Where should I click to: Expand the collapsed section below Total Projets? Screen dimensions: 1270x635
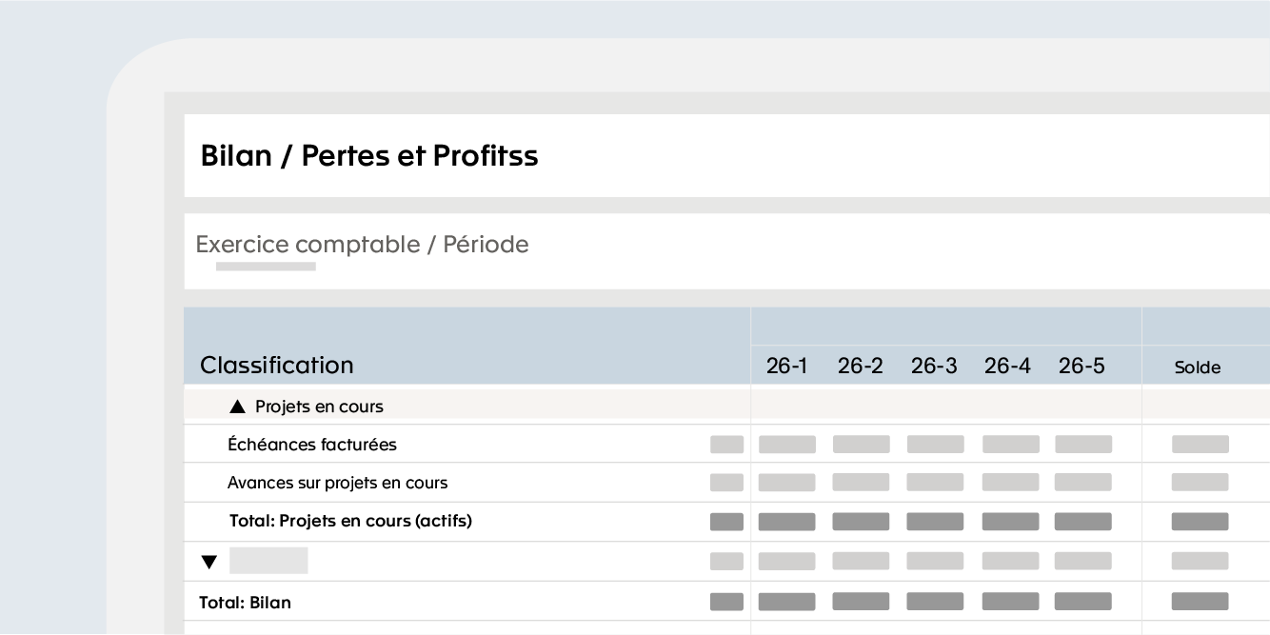pyautogui.click(x=209, y=562)
